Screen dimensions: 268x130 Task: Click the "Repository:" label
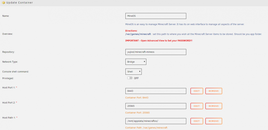[x=8, y=52]
